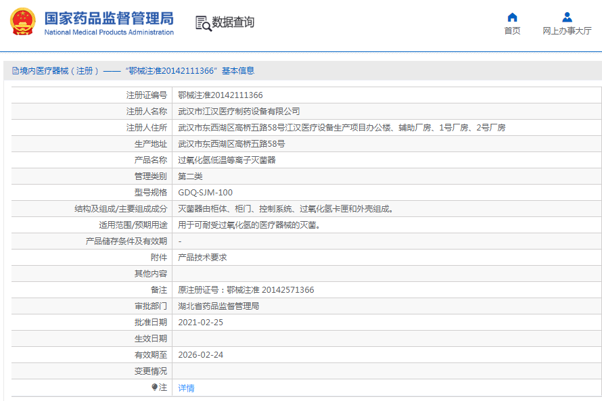
Task: Click approval date 2021-02-25
Action: click(x=200, y=323)
